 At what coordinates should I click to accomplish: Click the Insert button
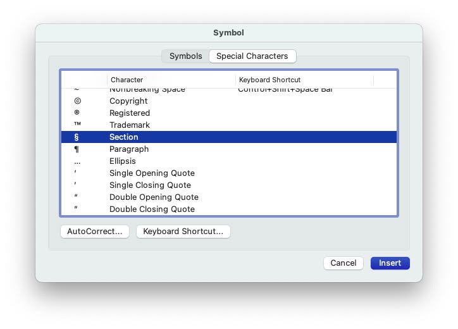(x=390, y=263)
